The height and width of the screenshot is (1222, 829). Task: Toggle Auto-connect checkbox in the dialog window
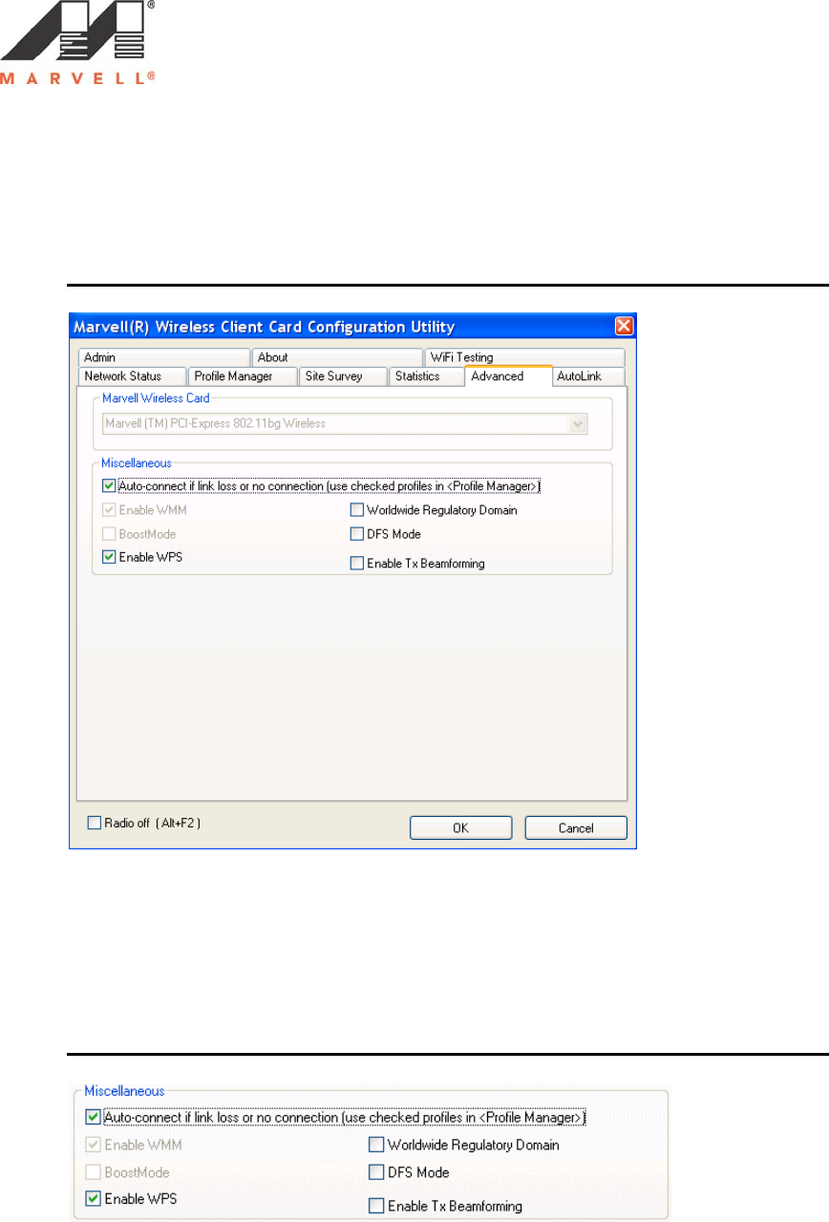pos(109,486)
